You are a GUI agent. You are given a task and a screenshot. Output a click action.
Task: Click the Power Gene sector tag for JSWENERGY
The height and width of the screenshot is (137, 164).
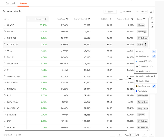tap(143, 102)
